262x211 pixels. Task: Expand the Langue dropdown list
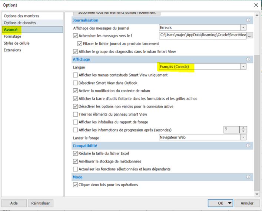[243, 67]
